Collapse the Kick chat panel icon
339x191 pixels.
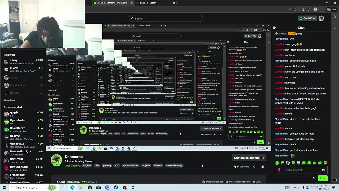pos(275,28)
